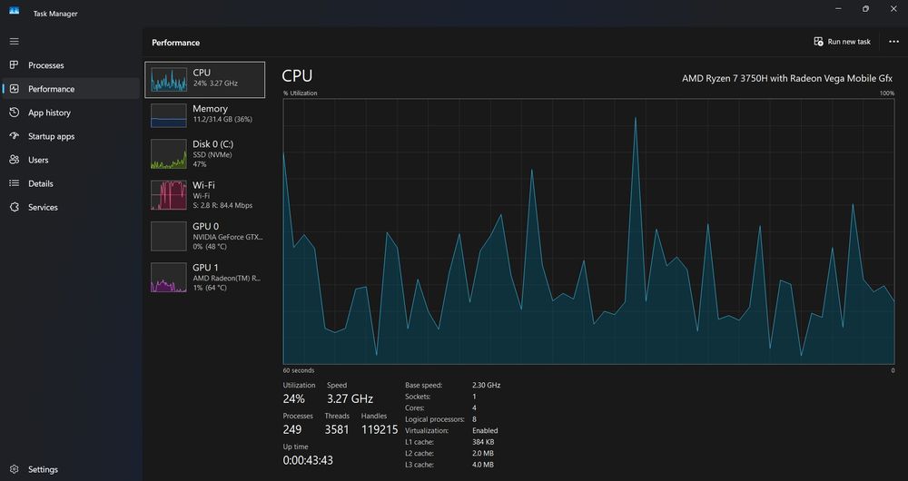Screen dimensions: 908x481
Task: Click the 24% utilization value
Action: (x=293, y=398)
